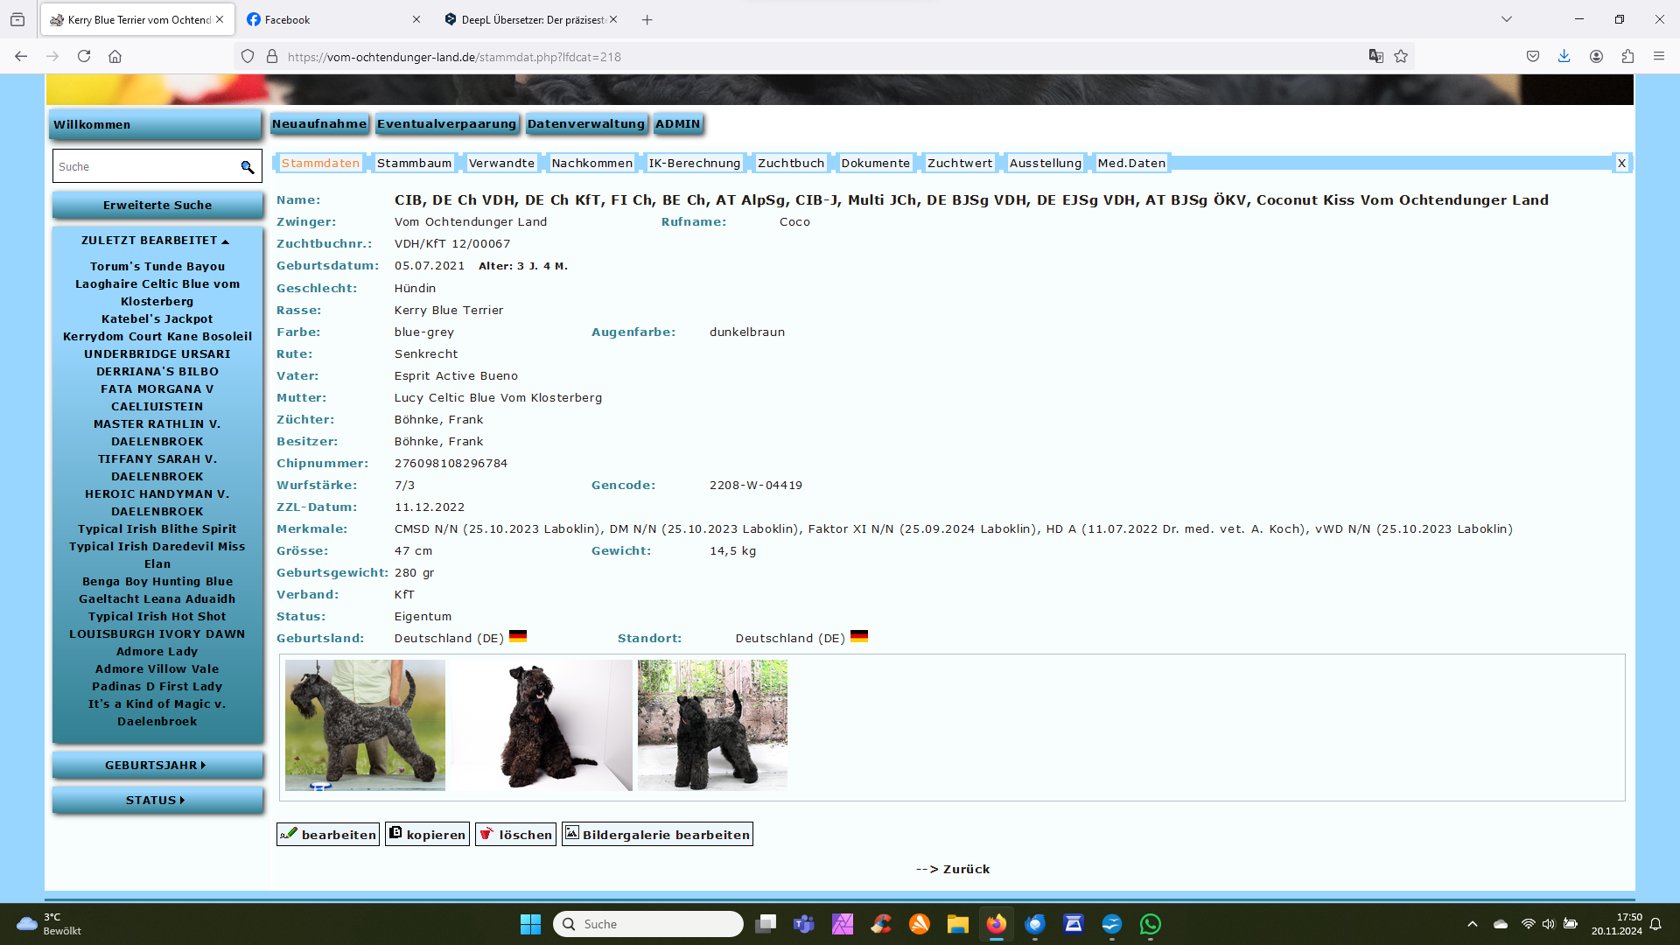1680x945 pixels.
Task: Open Torum's Tunde Bayou entry
Action: pos(157,267)
